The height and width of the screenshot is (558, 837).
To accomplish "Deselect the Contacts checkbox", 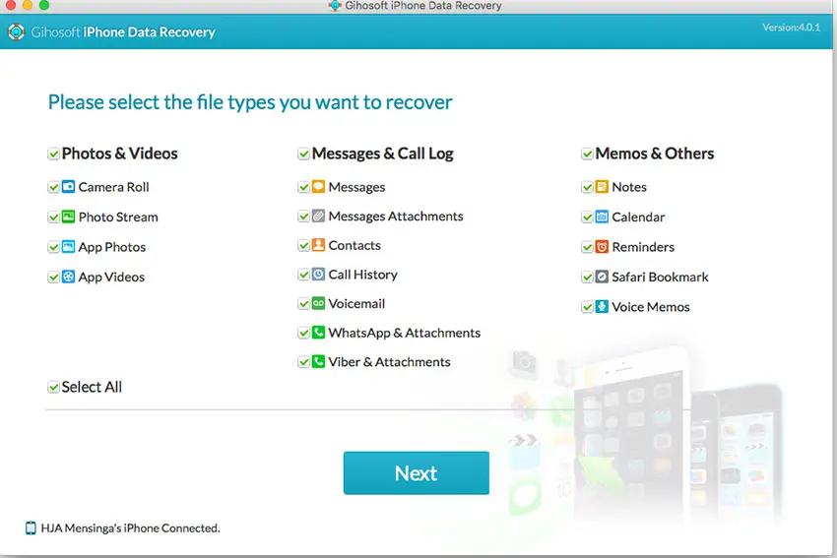I will 303,245.
